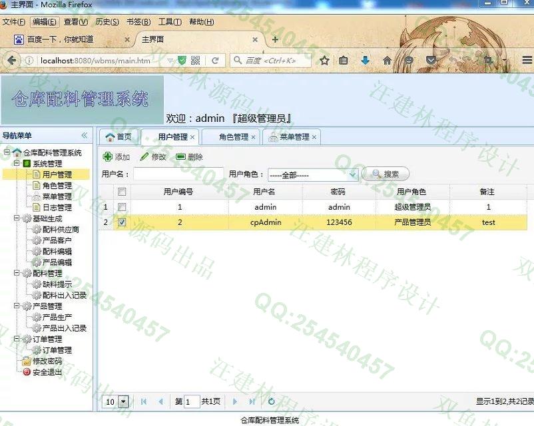Collapse the 系统管理 tree node
This screenshot has width=534, height=426.
coord(17,163)
